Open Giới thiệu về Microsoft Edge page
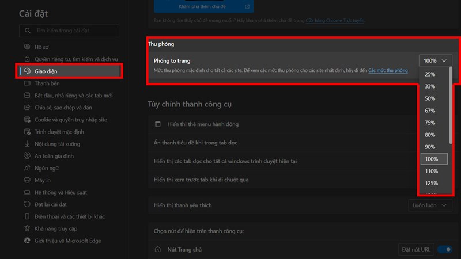This screenshot has width=461, height=259. [x=69, y=241]
